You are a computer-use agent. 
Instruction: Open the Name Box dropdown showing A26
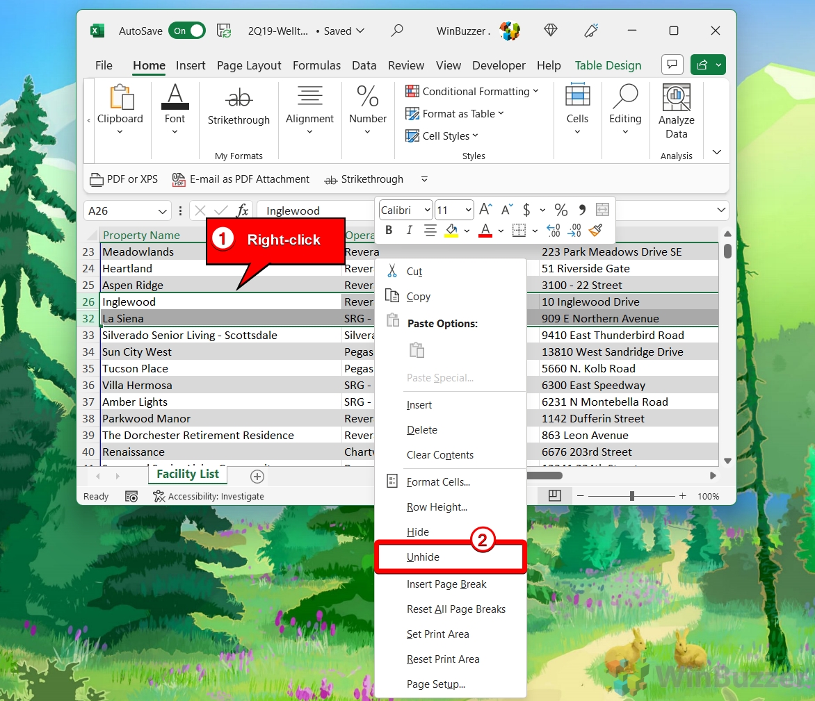pos(163,211)
